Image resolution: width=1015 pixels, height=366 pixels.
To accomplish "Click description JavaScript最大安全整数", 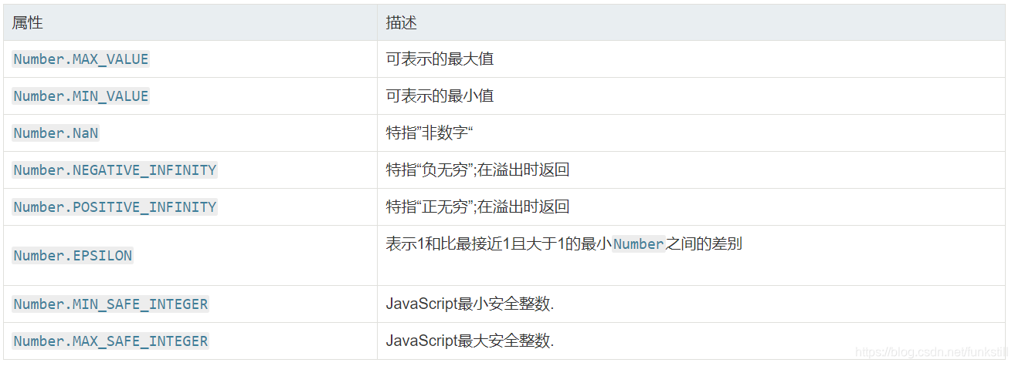I will click(x=470, y=341).
